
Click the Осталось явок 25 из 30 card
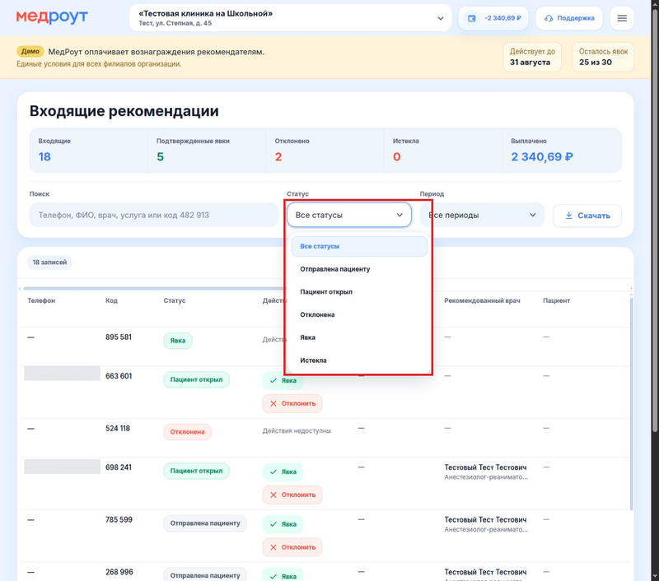point(603,57)
